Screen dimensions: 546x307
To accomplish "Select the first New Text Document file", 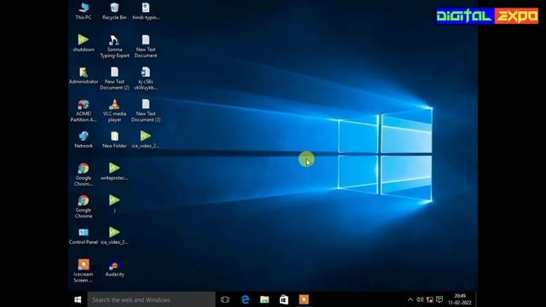I will pyautogui.click(x=146, y=46).
